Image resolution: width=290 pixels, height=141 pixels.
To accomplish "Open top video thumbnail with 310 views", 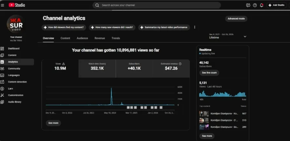I will click(x=204, y=120).
